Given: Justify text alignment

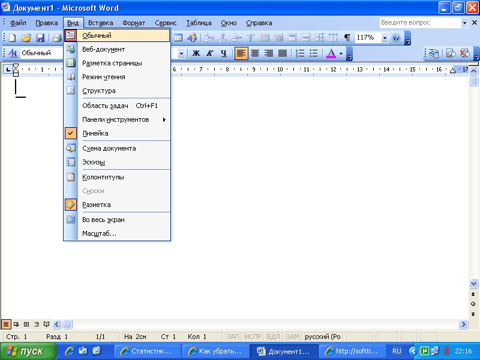Looking at the screenshot, I should (x=283, y=53).
